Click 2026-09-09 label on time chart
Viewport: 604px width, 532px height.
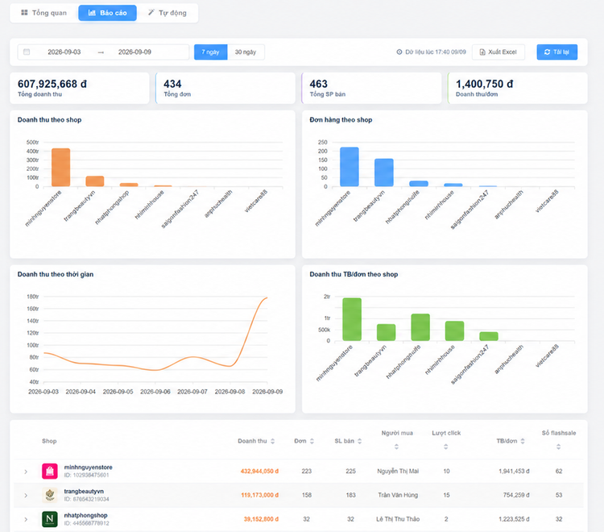pos(267,392)
